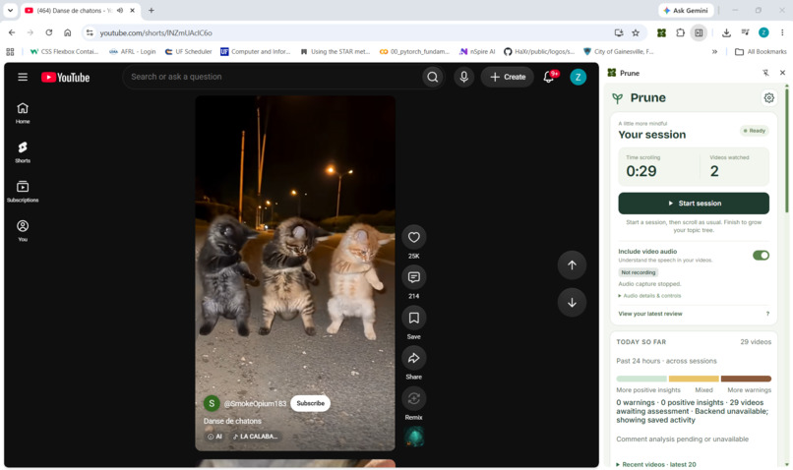
Task: Open City of Gainesville bookmark
Action: pyautogui.click(x=619, y=51)
